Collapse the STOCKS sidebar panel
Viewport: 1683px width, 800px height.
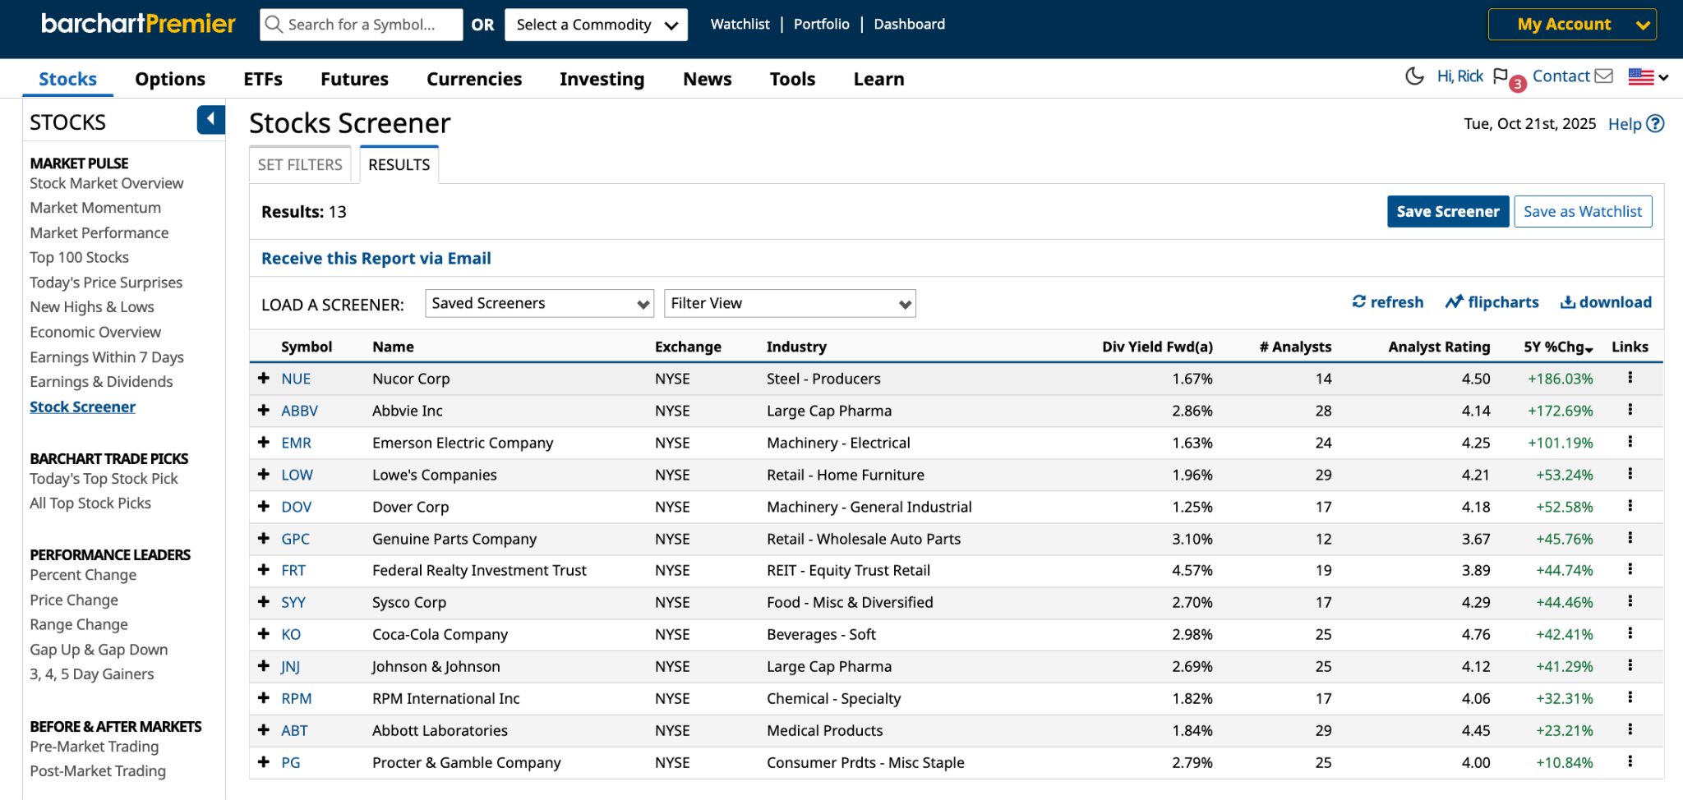pyautogui.click(x=210, y=120)
